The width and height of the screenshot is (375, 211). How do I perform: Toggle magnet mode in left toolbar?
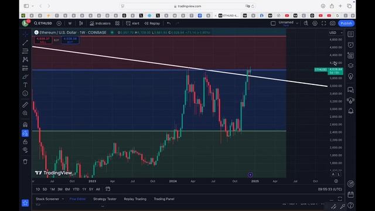25,124
